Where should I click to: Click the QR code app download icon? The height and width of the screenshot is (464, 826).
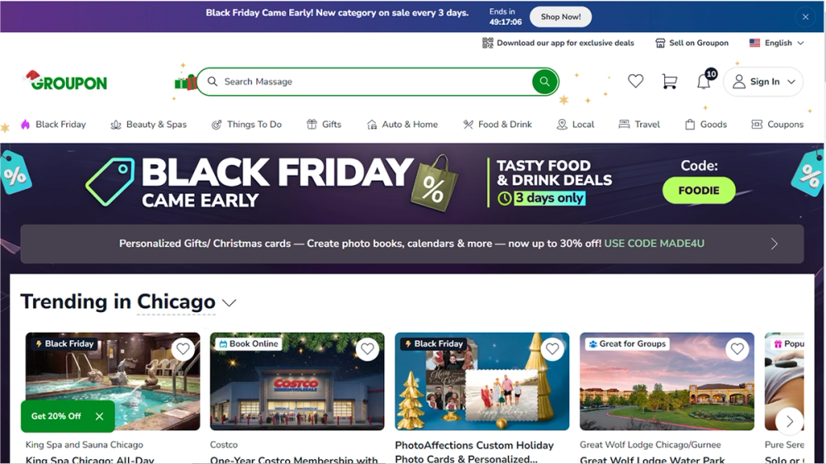tap(488, 43)
